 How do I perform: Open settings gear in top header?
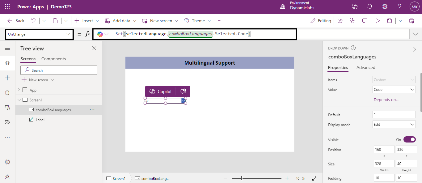click(x=385, y=6)
